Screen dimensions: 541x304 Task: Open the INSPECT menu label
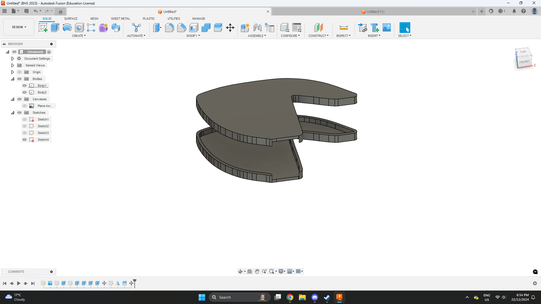(343, 36)
